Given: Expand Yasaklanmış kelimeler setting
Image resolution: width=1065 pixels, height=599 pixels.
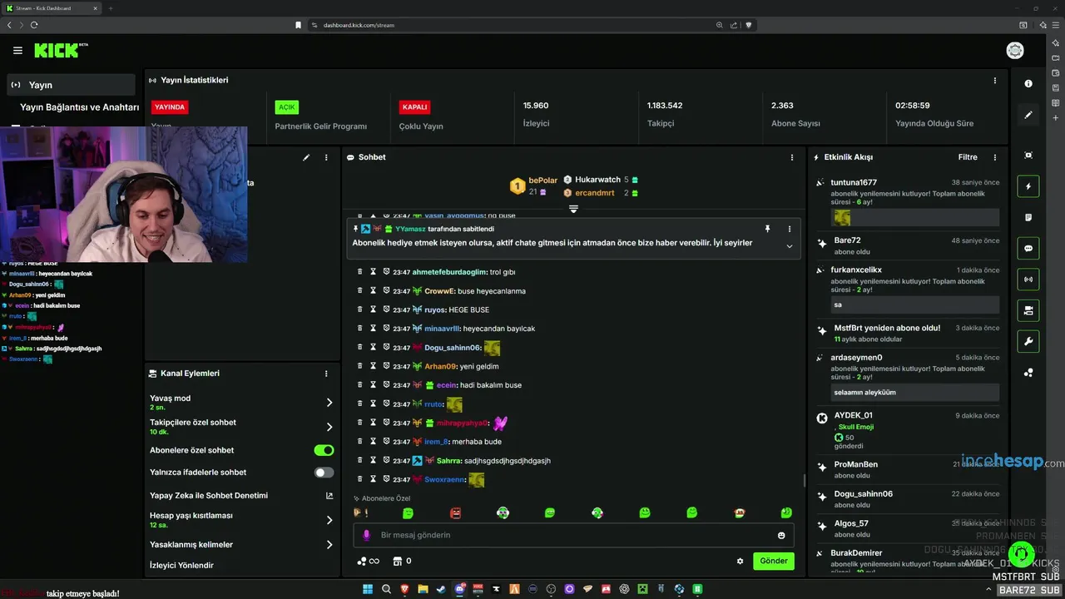Looking at the screenshot, I should [329, 545].
